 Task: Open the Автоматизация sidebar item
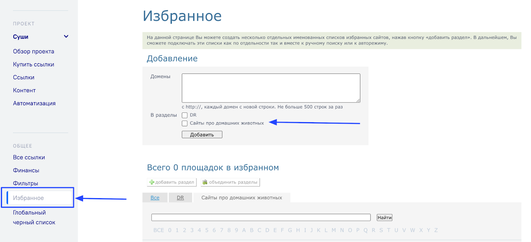tap(34, 103)
